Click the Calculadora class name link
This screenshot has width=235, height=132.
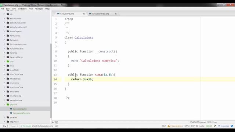coord(84,37)
